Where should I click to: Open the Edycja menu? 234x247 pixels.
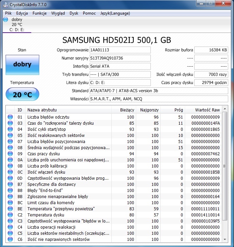pyautogui.click(x=22, y=13)
